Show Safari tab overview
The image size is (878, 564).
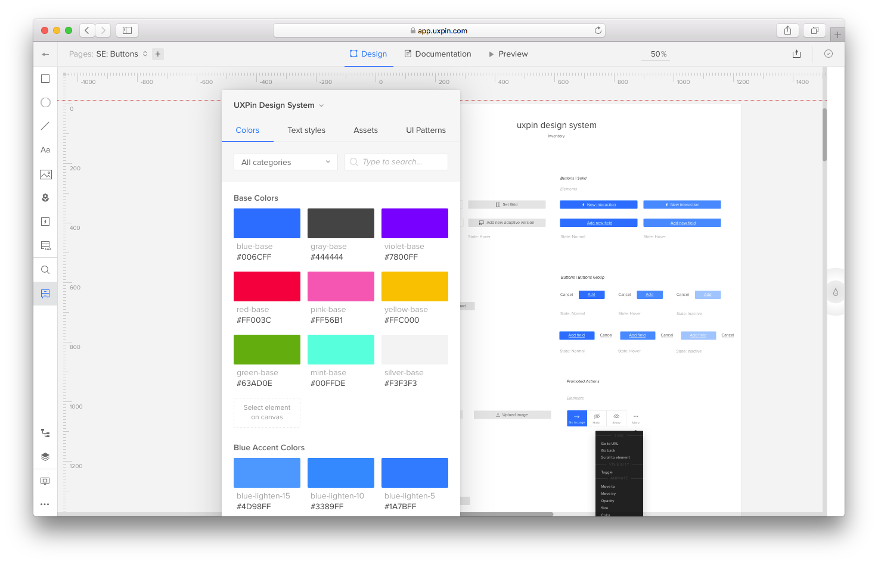(x=815, y=30)
